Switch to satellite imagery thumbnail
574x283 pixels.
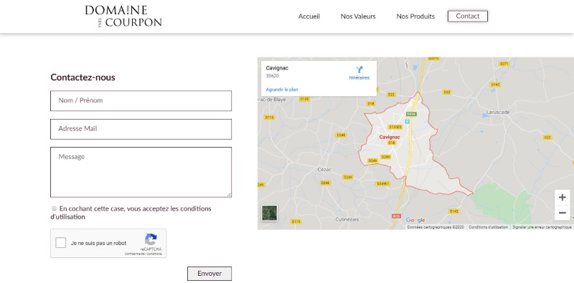tap(270, 214)
